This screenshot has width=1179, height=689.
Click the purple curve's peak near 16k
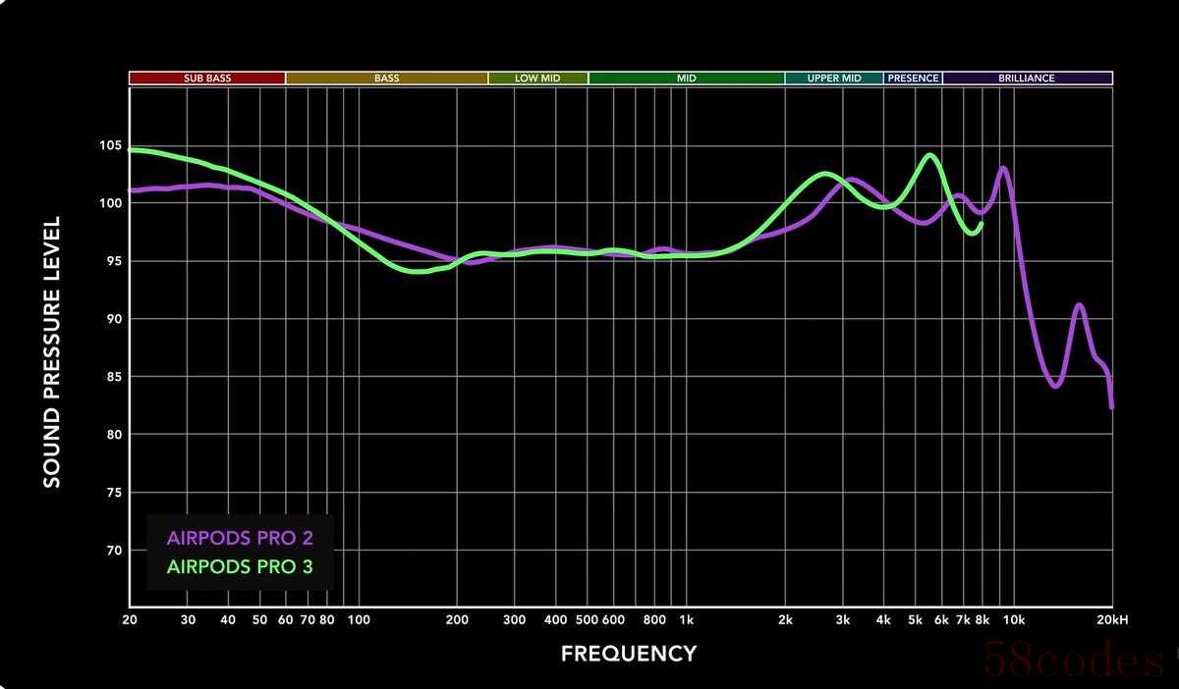1079,305
